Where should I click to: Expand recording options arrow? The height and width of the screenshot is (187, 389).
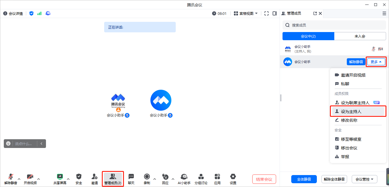[x=154, y=179]
